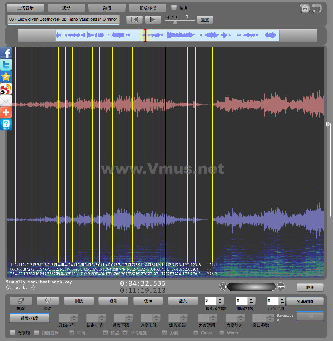Image resolution: width=333 pixels, height=341 pixels.
Task: Click the song title field for Beethoven
Action: click(x=63, y=19)
